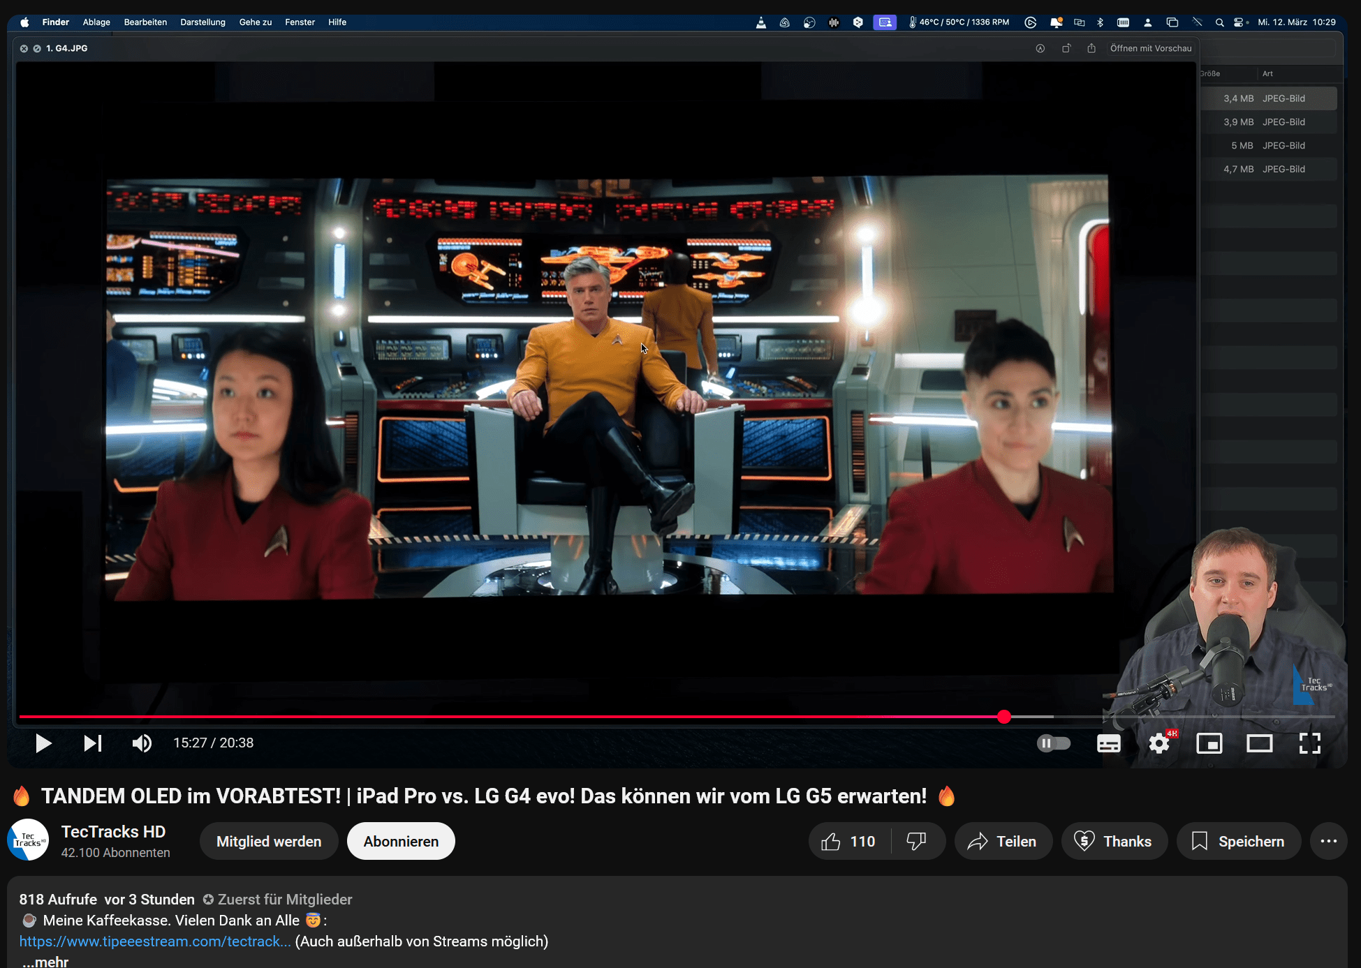This screenshot has height=968, width=1361.
Task: Play the YouTube video
Action: pos(43,743)
